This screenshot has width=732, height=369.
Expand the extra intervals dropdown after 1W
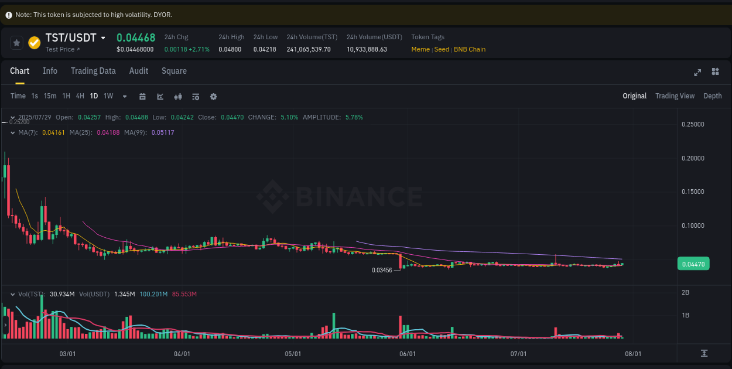click(124, 96)
